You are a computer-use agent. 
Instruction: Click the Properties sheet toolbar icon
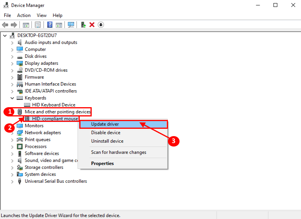tap(38, 25)
